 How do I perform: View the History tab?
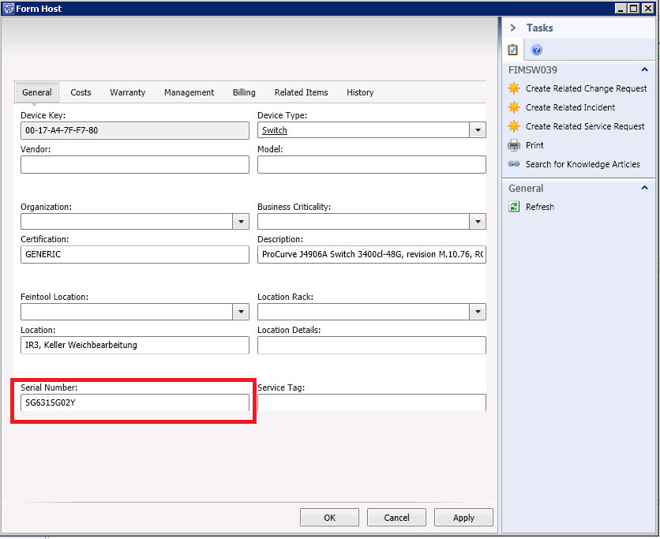(360, 92)
